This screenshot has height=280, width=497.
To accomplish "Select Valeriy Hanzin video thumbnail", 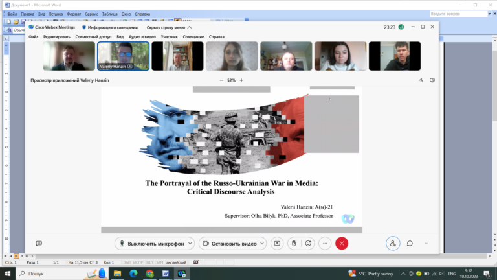I will click(124, 56).
